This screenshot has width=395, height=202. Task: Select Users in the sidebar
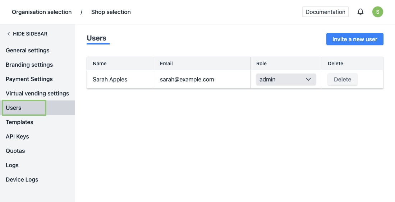[14, 108]
